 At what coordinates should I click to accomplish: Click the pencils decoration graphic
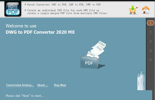tap(141, 80)
